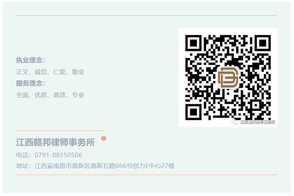Click the WeChat icon under QR code
This screenshot has width=294, height=196.
234,122
